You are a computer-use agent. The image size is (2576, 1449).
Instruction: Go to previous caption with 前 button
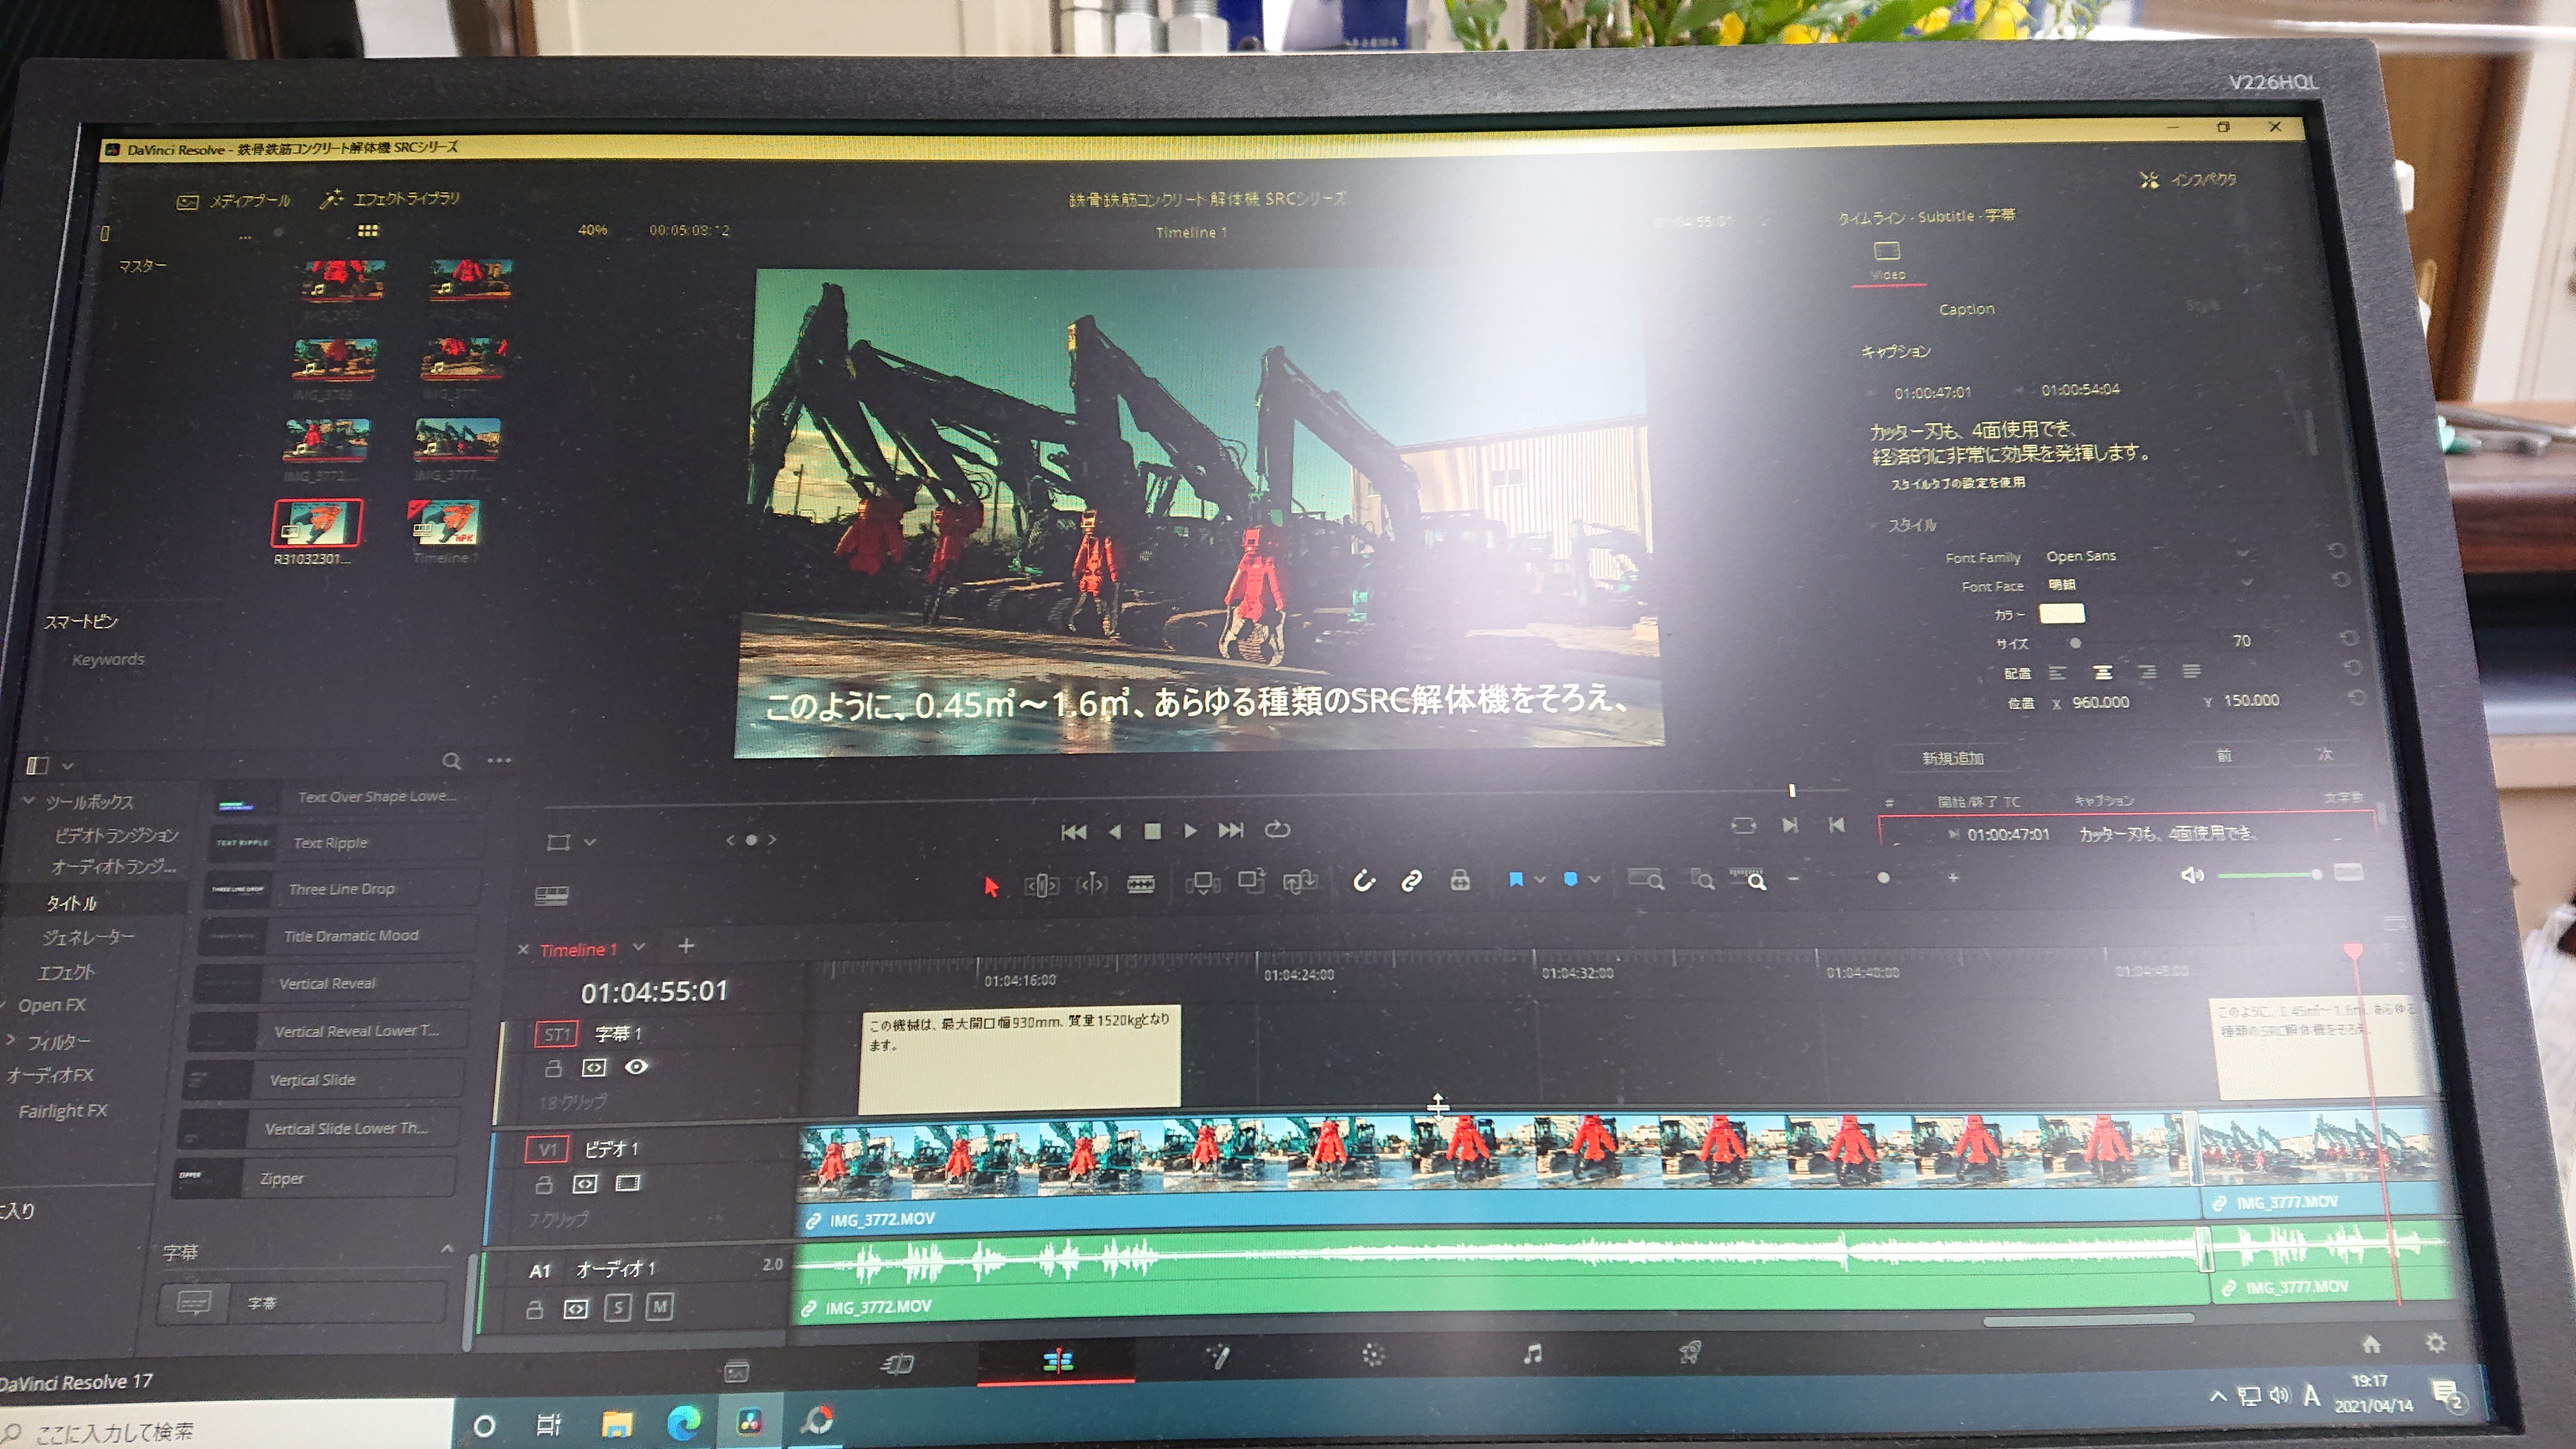pos(2223,755)
